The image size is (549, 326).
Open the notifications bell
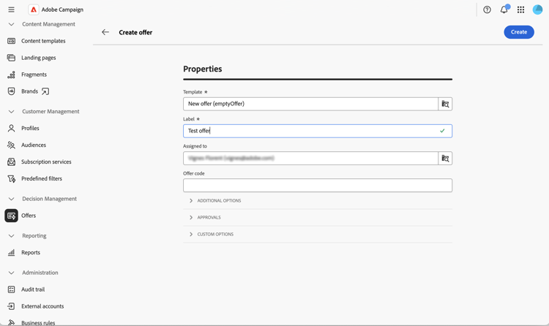[x=504, y=10]
